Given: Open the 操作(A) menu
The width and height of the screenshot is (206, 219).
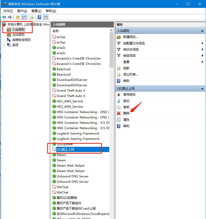Looking at the screenshot, I should pos(22,11).
